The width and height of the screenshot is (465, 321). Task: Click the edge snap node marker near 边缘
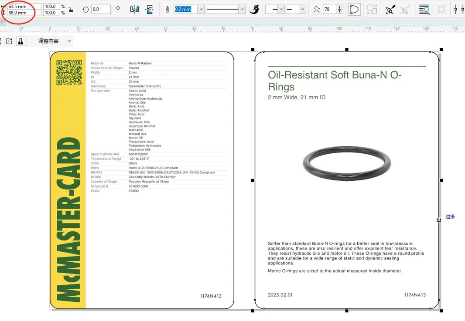tap(438, 220)
